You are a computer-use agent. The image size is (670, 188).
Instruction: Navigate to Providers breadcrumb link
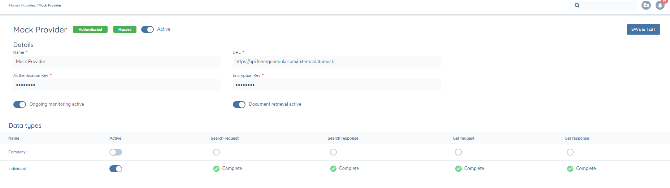pyautogui.click(x=29, y=5)
